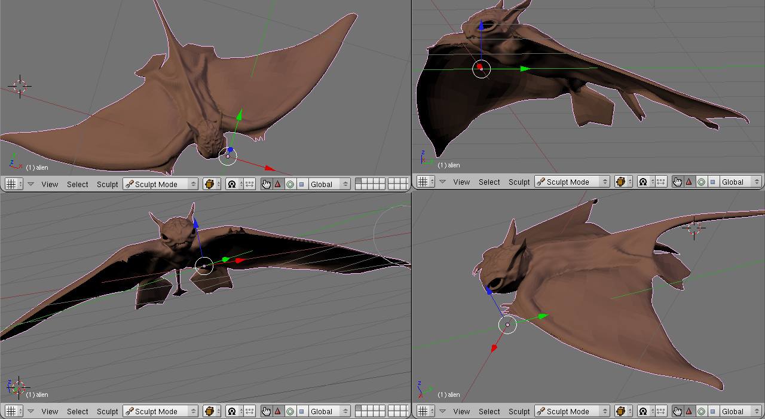Open View menu in top-left viewport
Viewport: 765px width, 419px height.
50,184
